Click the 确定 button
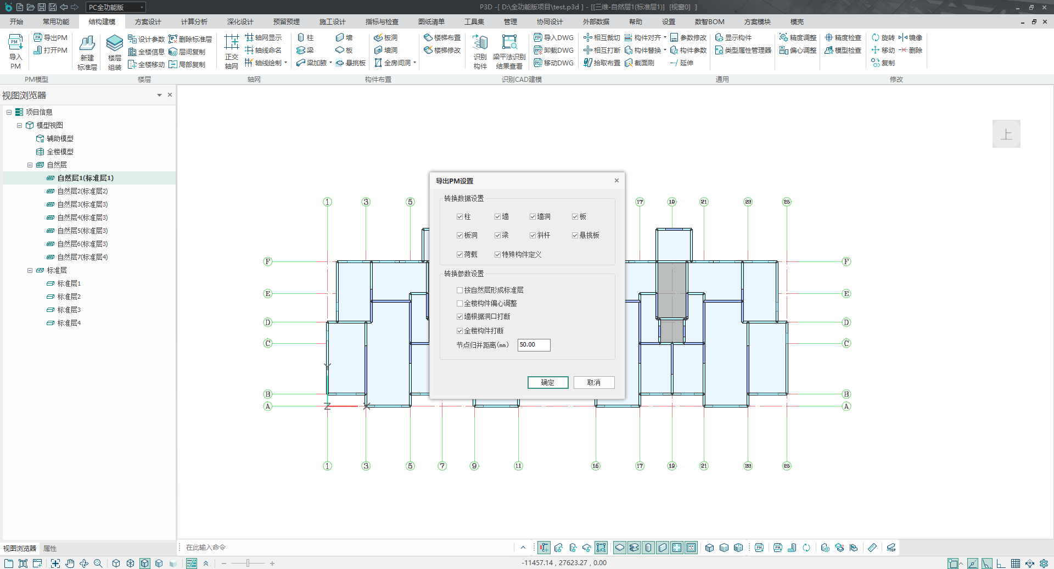 (547, 382)
